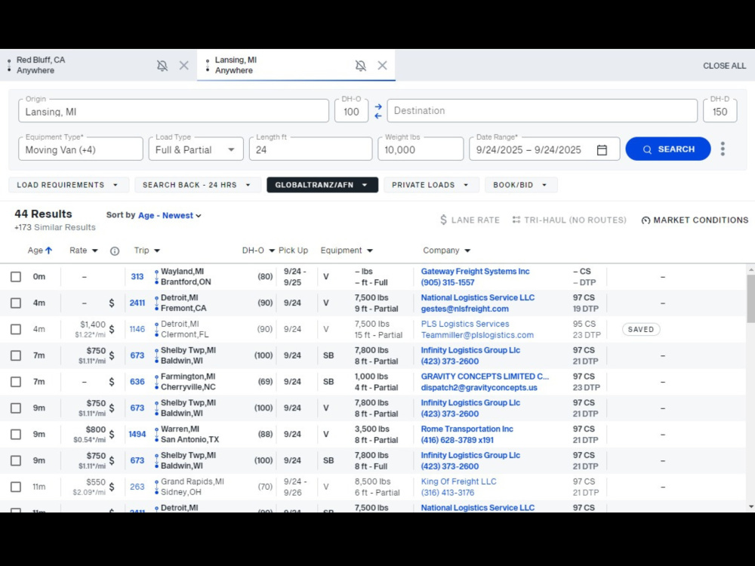Select checkbox for Grand Rapids to Sidney load
Image resolution: width=755 pixels, height=566 pixels.
click(x=16, y=487)
